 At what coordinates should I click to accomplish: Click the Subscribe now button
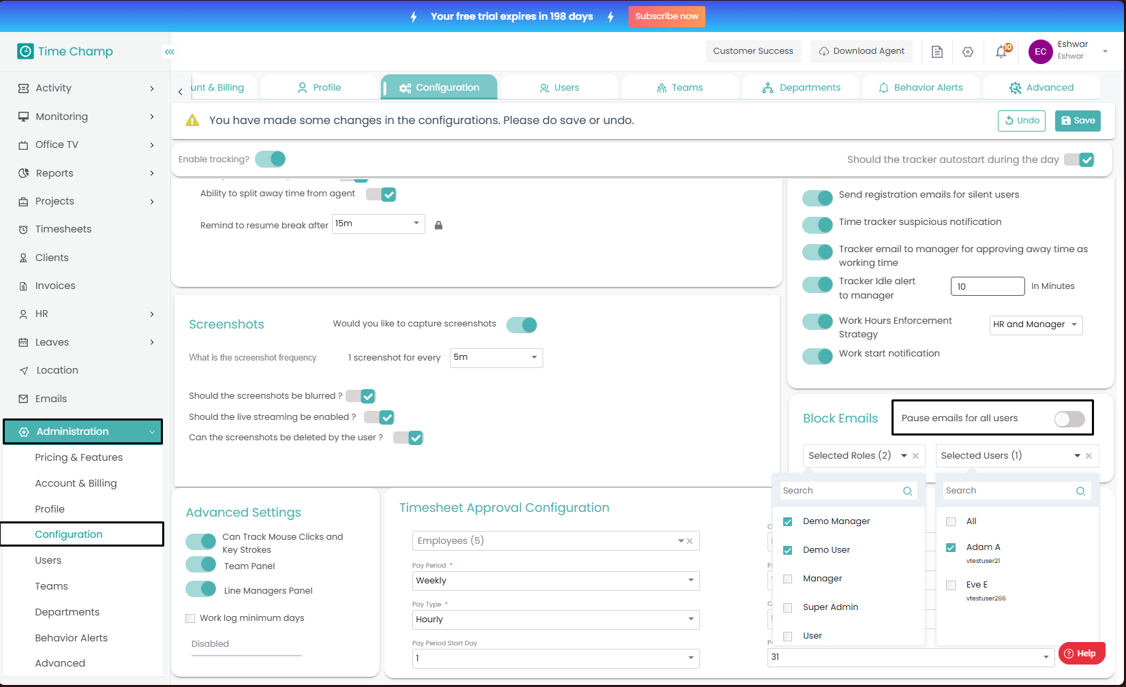pyautogui.click(x=666, y=16)
